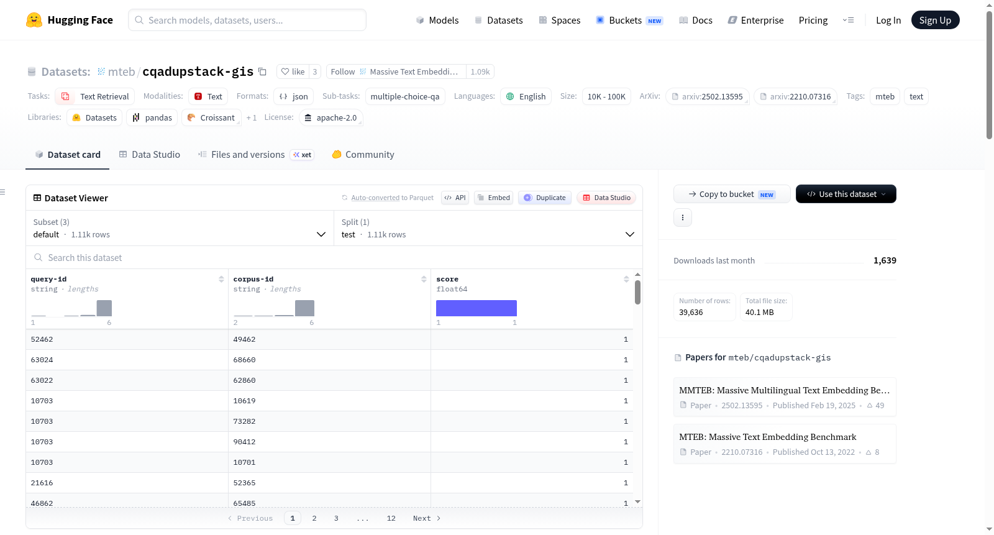Viewport: 994px width, 535px height.
Task: Go to page 3 of results
Action: (336, 518)
